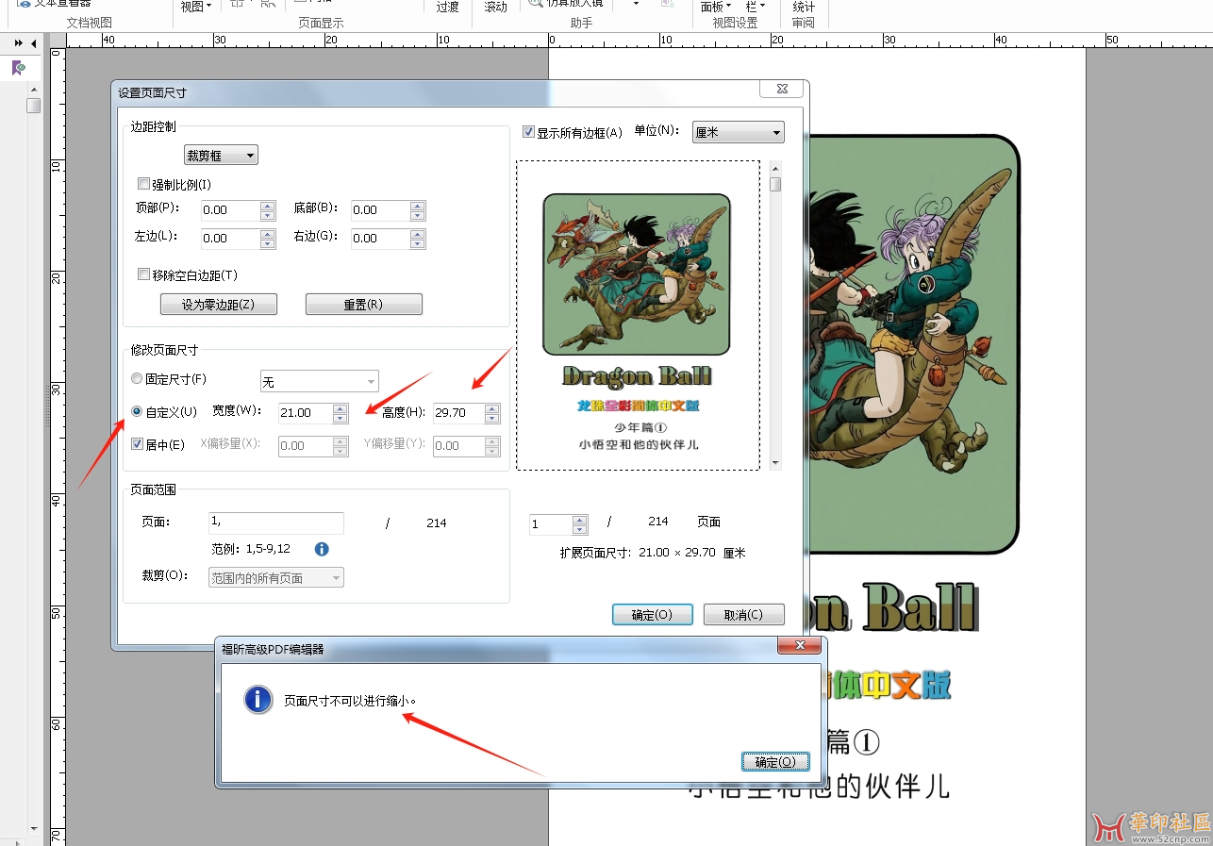Select the 自定义 radio button
This screenshot has width=1213, height=846.
point(137,412)
